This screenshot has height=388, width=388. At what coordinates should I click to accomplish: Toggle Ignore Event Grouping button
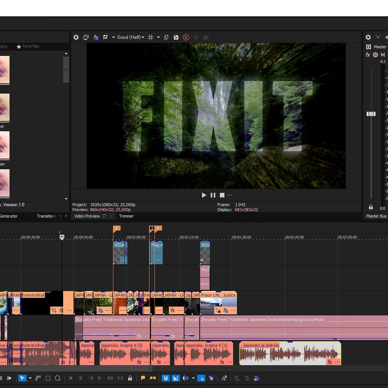[x=211, y=378]
